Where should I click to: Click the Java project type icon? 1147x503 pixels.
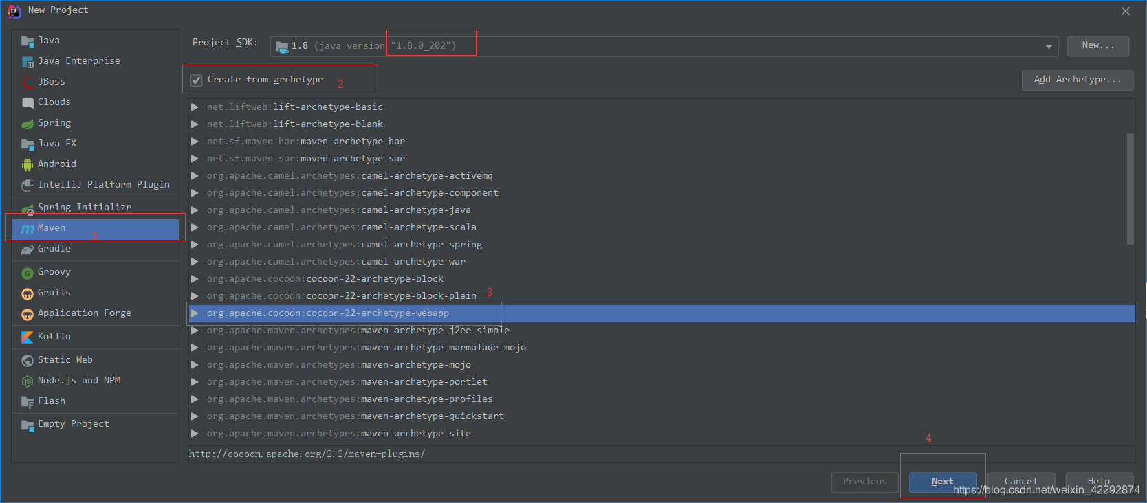click(28, 41)
